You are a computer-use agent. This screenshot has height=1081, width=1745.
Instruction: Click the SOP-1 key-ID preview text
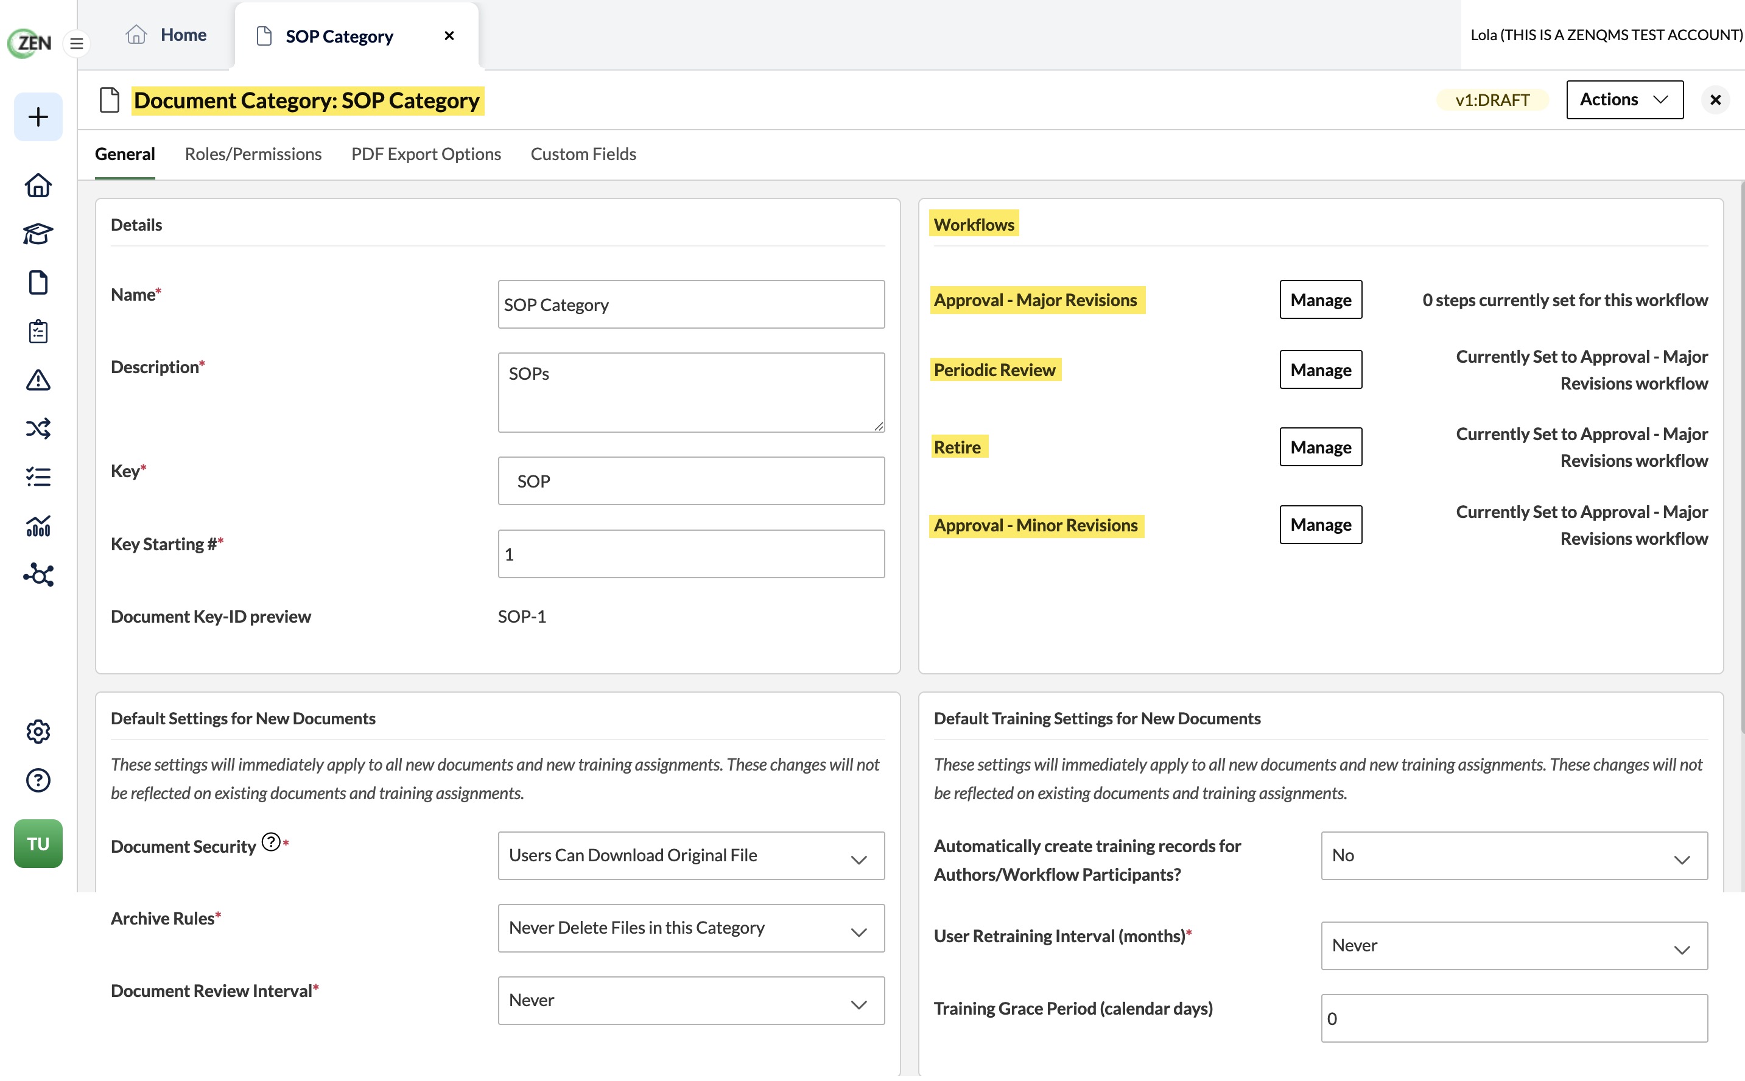pos(522,617)
